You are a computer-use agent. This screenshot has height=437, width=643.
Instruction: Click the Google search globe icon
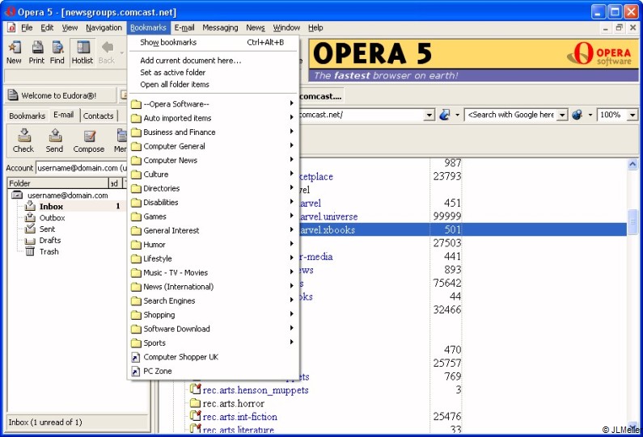577,115
